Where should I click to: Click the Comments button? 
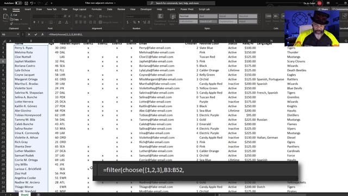click(340, 9)
